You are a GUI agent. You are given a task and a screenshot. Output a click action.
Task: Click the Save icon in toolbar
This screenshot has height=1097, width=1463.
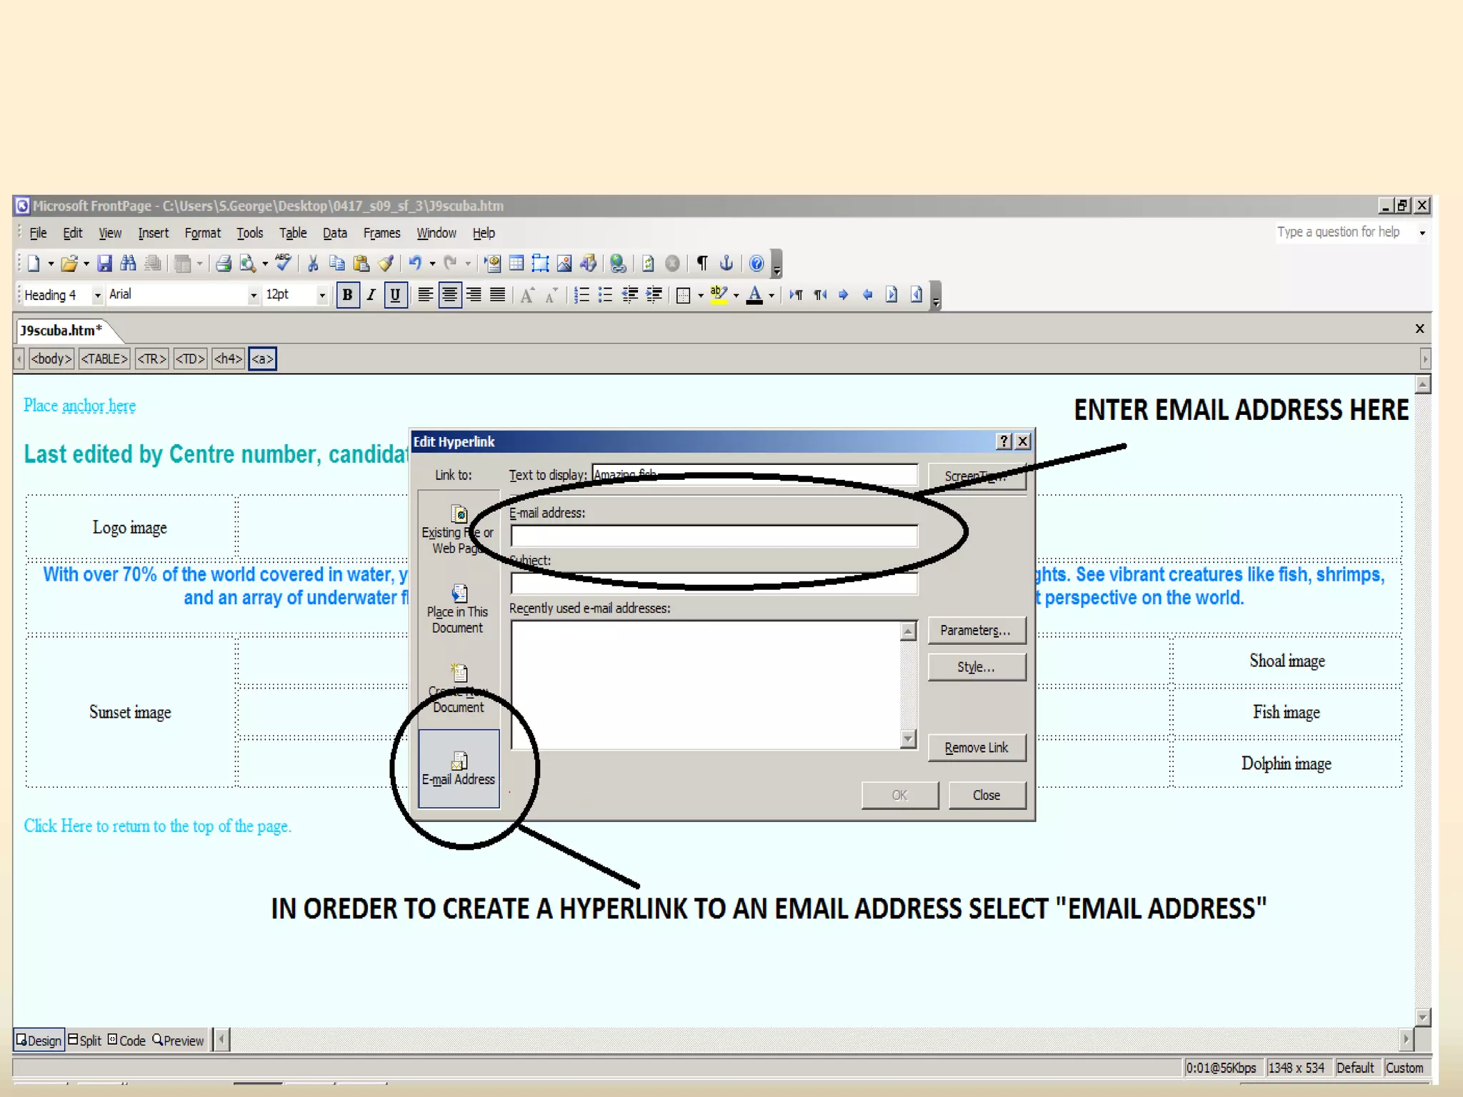104,264
